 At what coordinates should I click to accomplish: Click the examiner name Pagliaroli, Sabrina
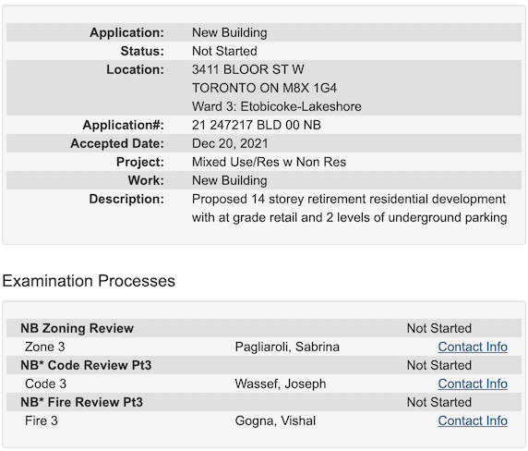(x=287, y=347)
